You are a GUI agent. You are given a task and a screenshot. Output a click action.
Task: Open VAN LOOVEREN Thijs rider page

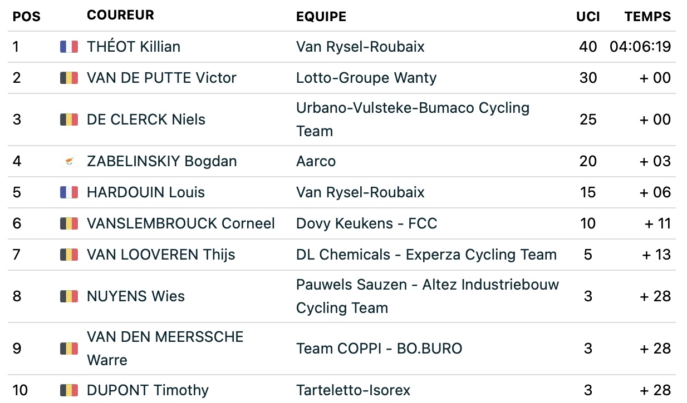pos(161,255)
